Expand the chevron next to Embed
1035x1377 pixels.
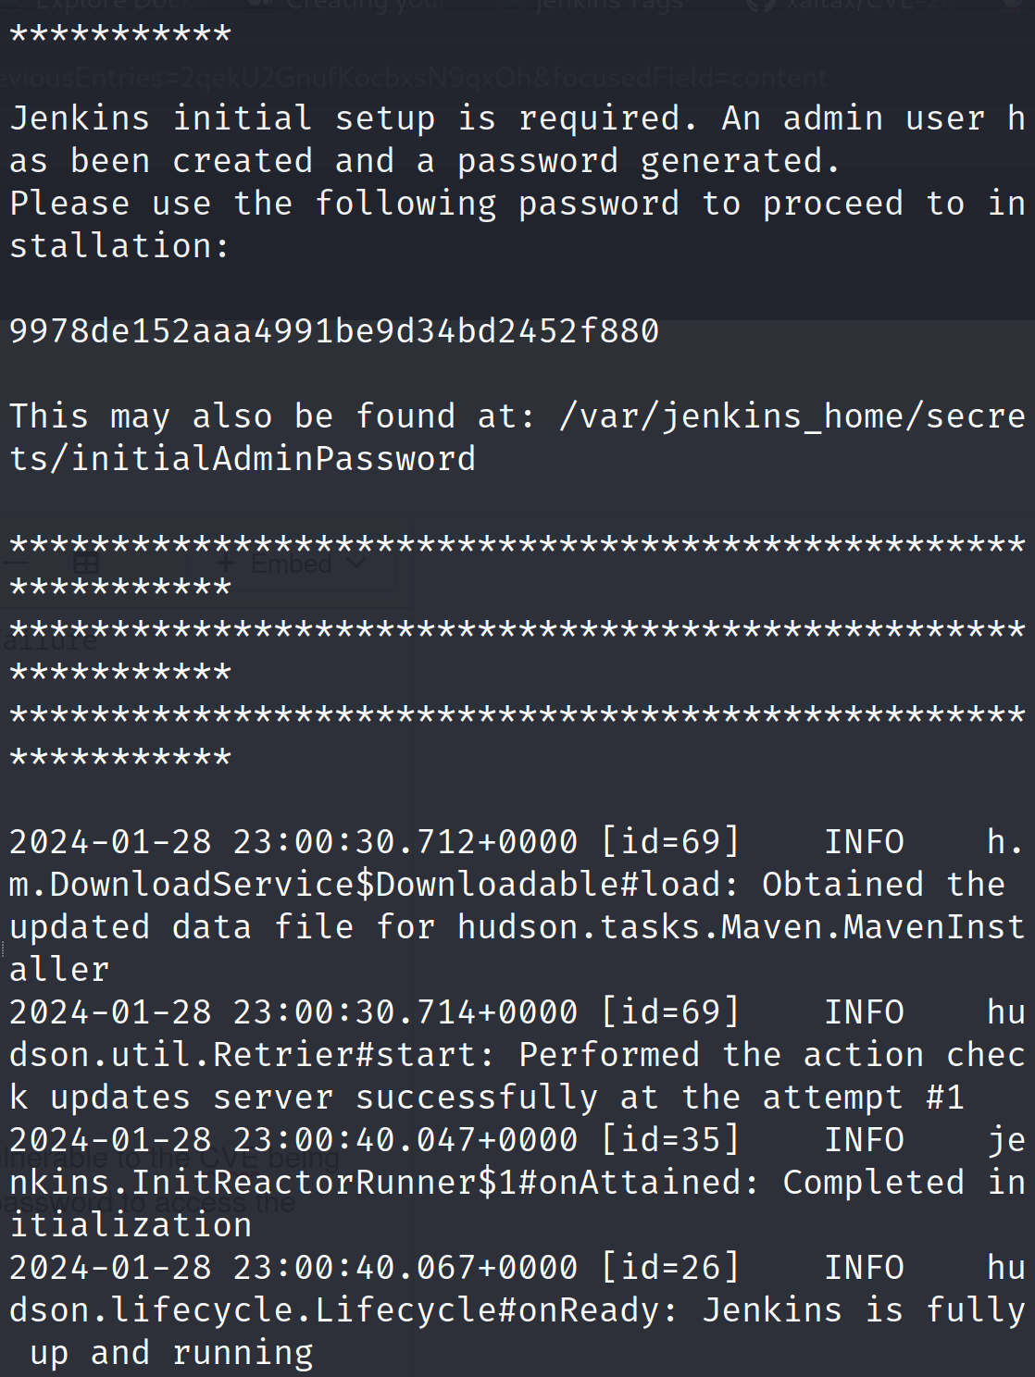click(356, 563)
